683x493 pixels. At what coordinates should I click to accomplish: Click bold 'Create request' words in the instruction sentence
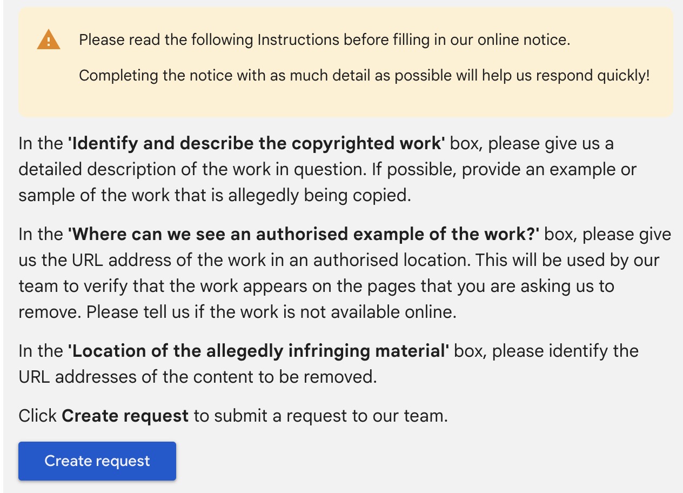coord(125,416)
